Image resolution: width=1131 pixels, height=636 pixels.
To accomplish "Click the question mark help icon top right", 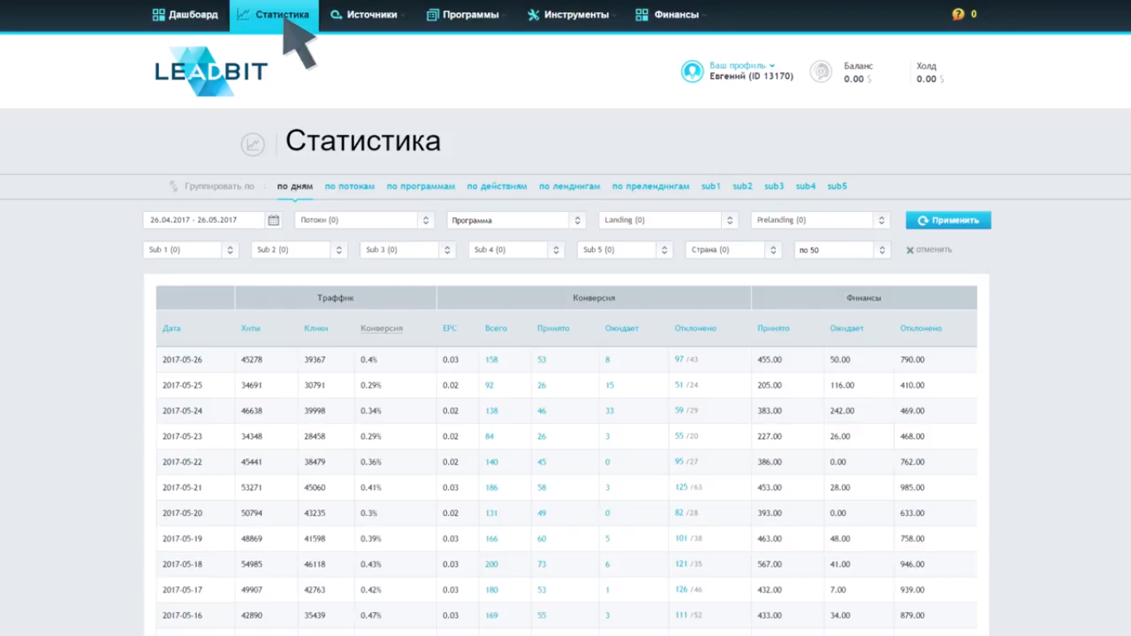I will pos(956,14).
